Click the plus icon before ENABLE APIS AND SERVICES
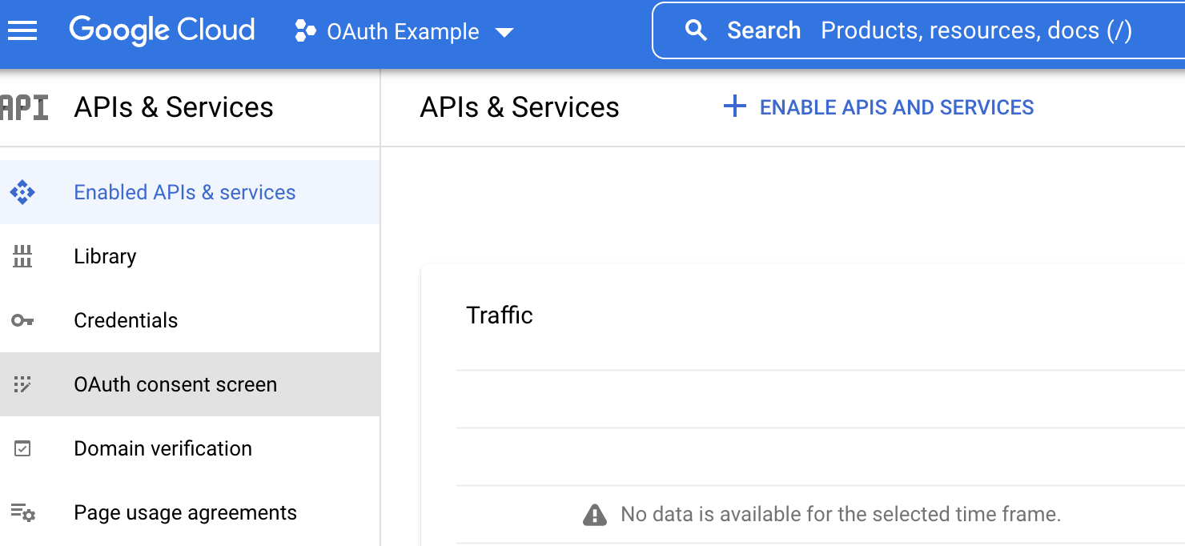This screenshot has width=1185, height=546. click(734, 106)
